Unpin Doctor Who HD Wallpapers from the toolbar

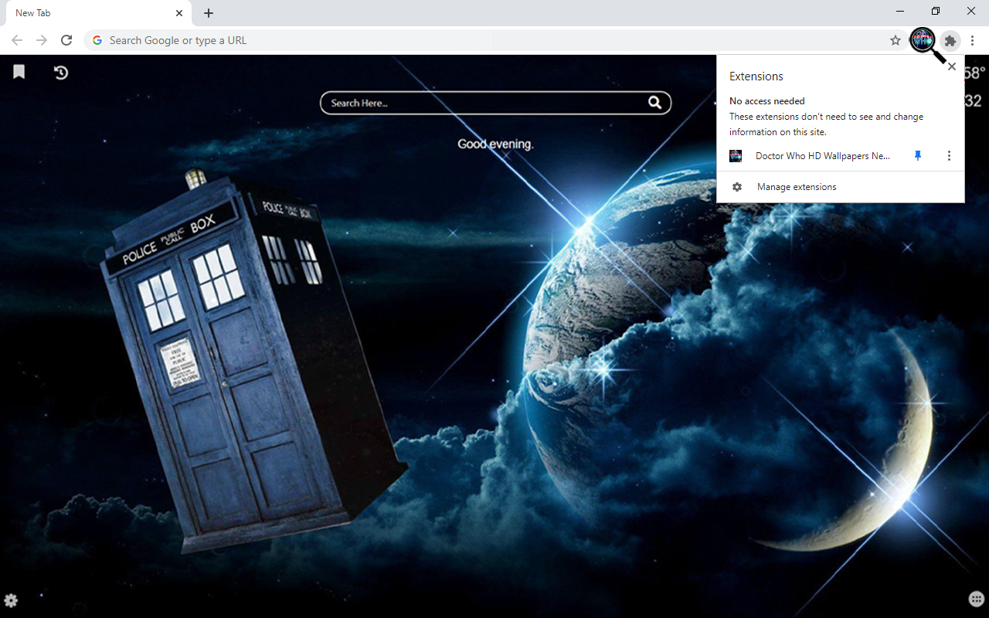click(917, 155)
